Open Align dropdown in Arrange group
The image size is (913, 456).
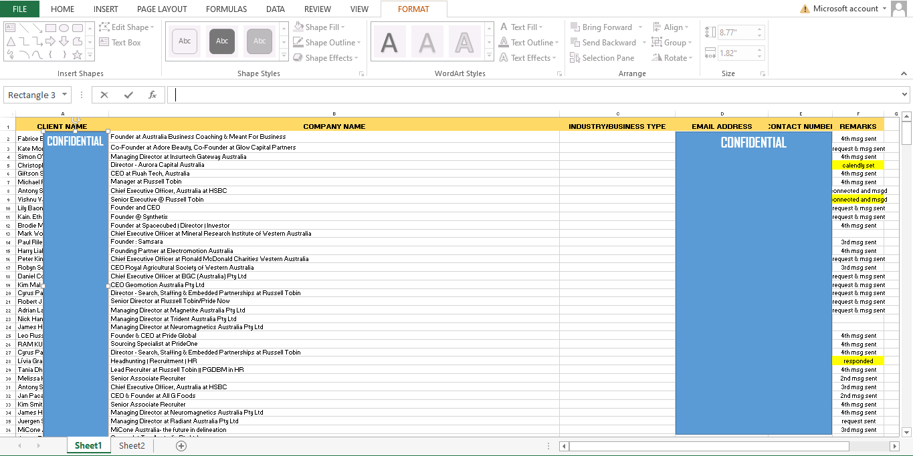pos(672,27)
